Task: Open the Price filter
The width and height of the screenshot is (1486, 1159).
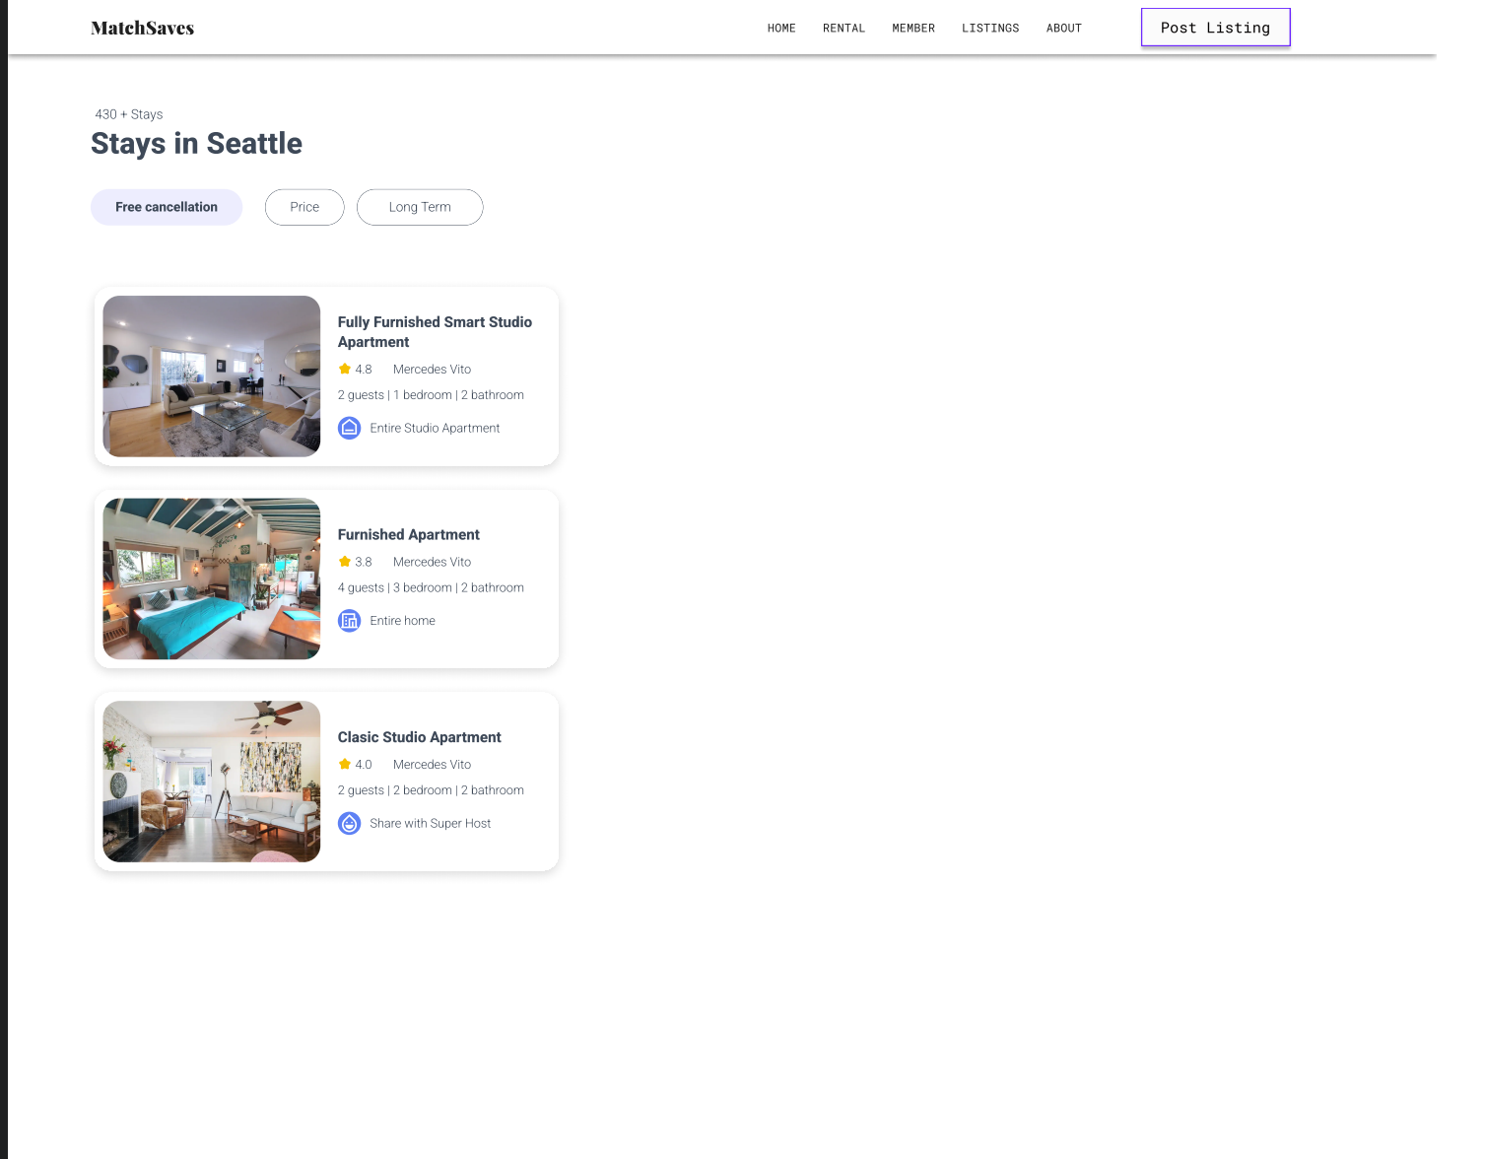Action: click(x=304, y=207)
